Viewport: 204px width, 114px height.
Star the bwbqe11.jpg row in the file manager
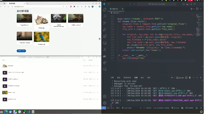[98, 92]
